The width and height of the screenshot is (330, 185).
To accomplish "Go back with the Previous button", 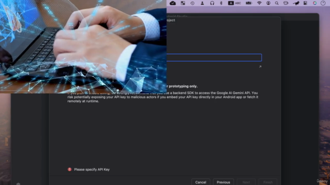I will (x=223, y=182).
